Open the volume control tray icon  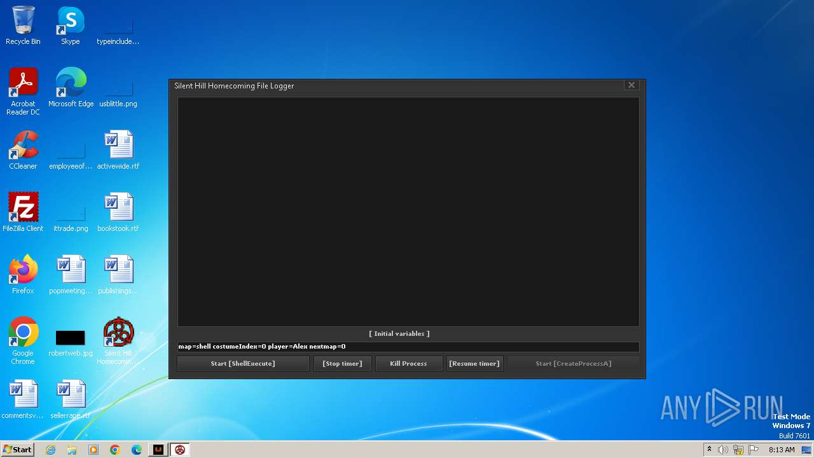(x=723, y=450)
